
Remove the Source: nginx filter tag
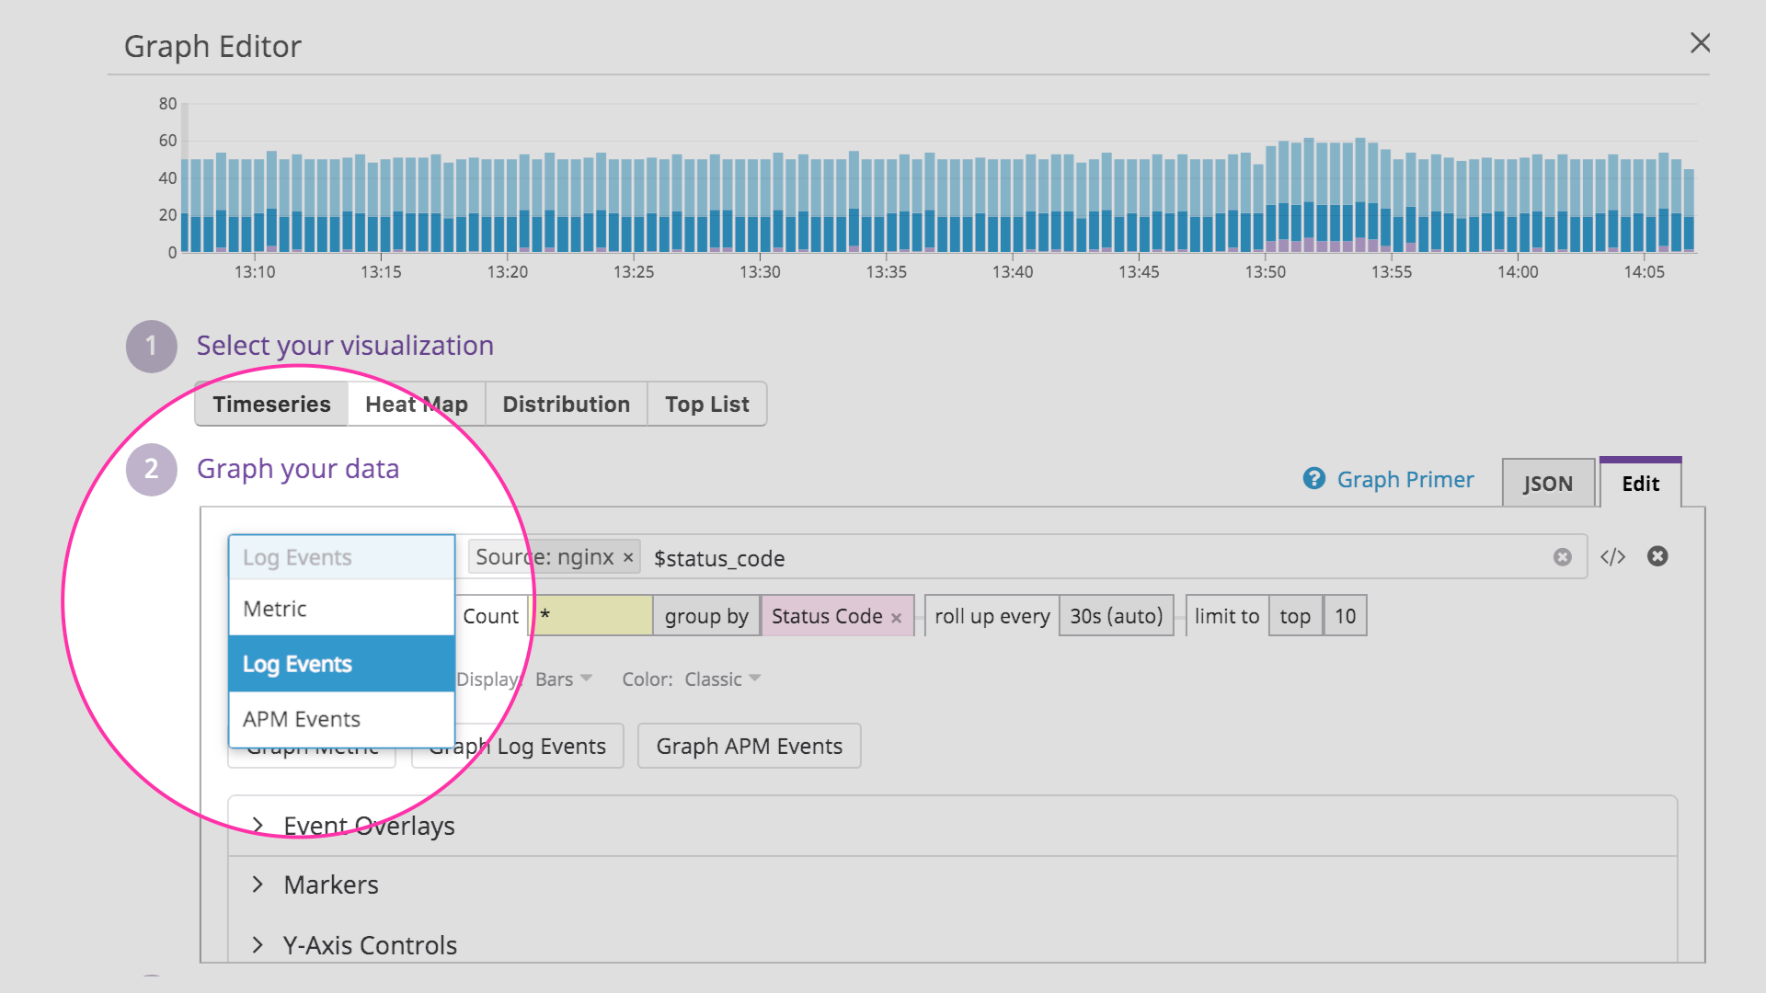[627, 556]
